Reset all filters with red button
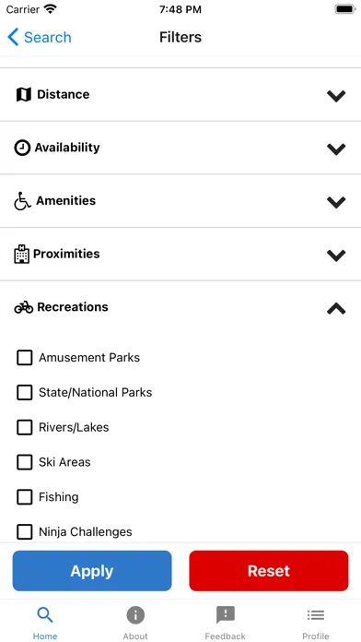This screenshot has width=361, height=642. pyautogui.click(x=269, y=571)
